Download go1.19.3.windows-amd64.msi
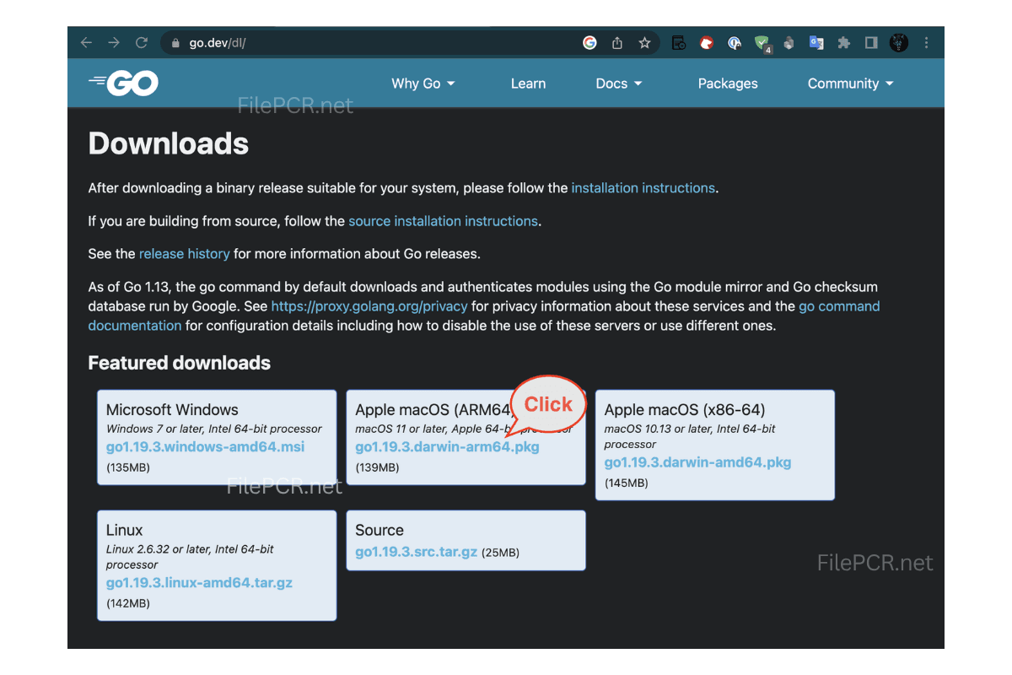 (206, 447)
